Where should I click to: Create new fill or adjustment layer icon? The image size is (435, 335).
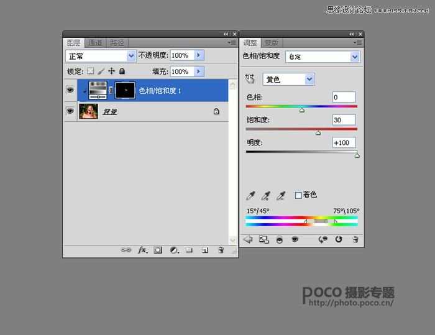coord(174,250)
